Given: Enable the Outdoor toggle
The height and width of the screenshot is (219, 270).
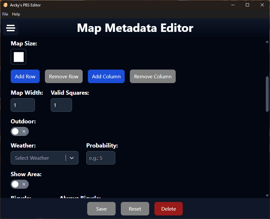Looking at the screenshot, I should click(19, 131).
